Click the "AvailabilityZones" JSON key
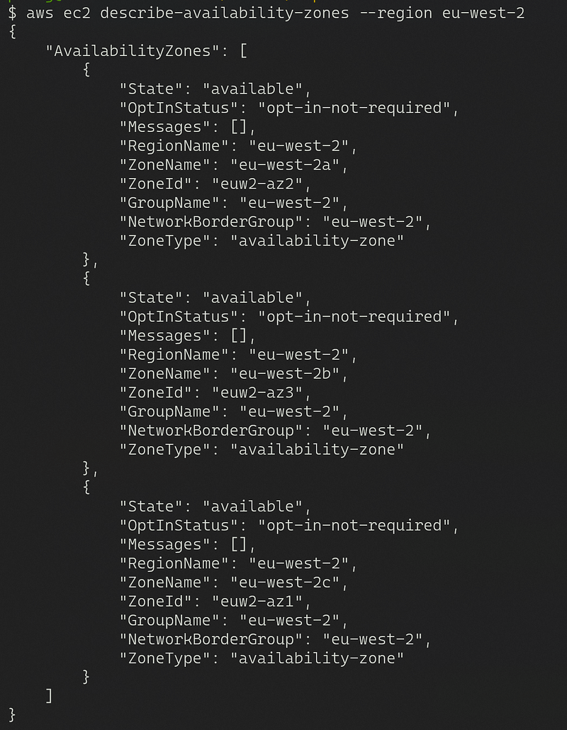This screenshot has height=730, width=567. click(x=137, y=50)
